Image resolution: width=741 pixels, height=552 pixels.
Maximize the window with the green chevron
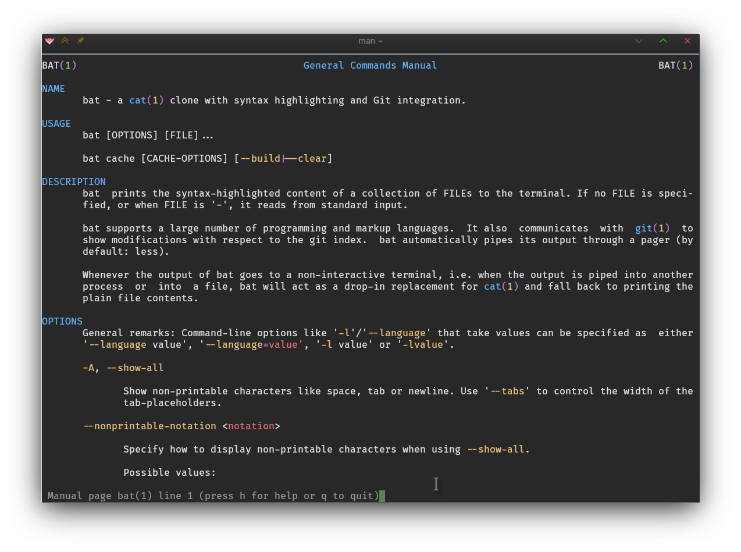(x=663, y=41)
